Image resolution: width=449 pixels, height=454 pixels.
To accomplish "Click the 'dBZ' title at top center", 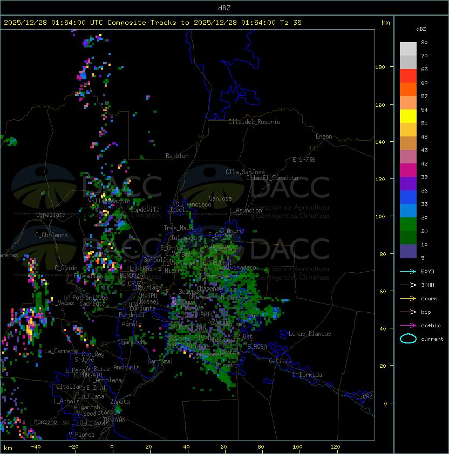I will (x=224, y=8).
